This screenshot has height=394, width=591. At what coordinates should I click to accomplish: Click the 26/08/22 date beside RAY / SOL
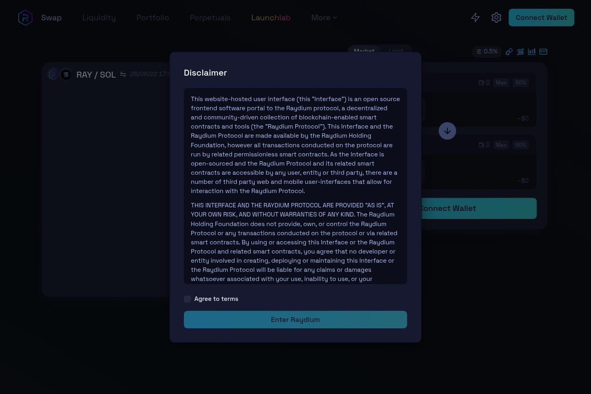point(150,74)
